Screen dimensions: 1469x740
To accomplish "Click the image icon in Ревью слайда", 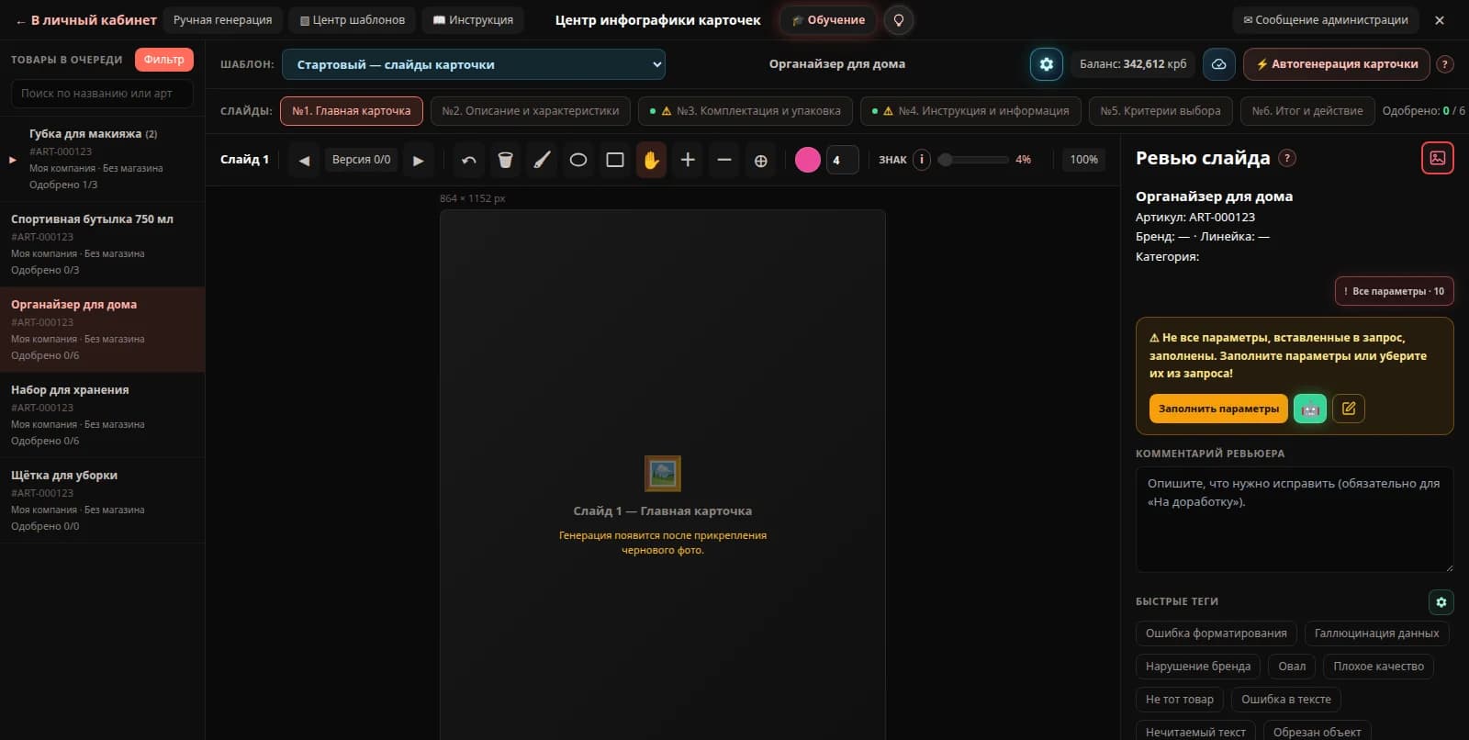I will click(1438, 158).
